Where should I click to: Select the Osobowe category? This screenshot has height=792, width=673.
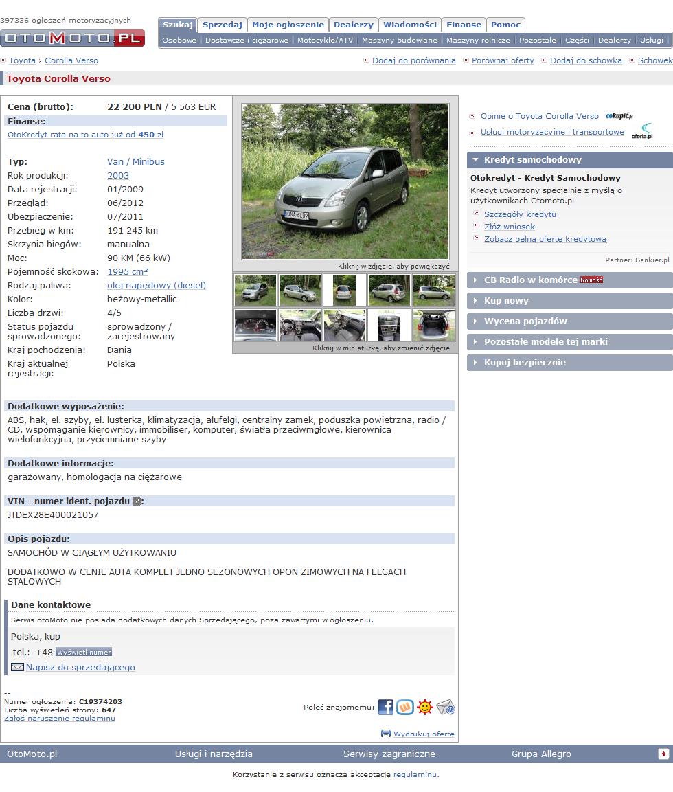(x=179, y=40)
